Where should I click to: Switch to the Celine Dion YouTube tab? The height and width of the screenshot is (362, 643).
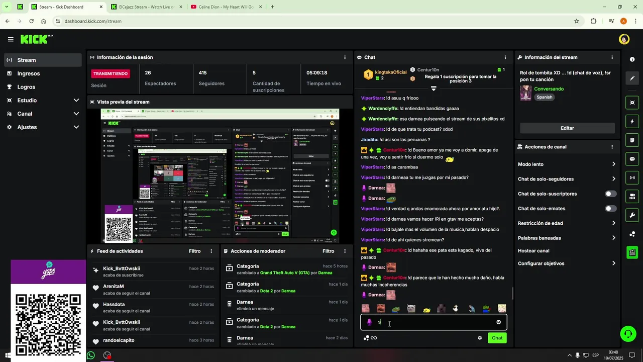coord(226,7)
